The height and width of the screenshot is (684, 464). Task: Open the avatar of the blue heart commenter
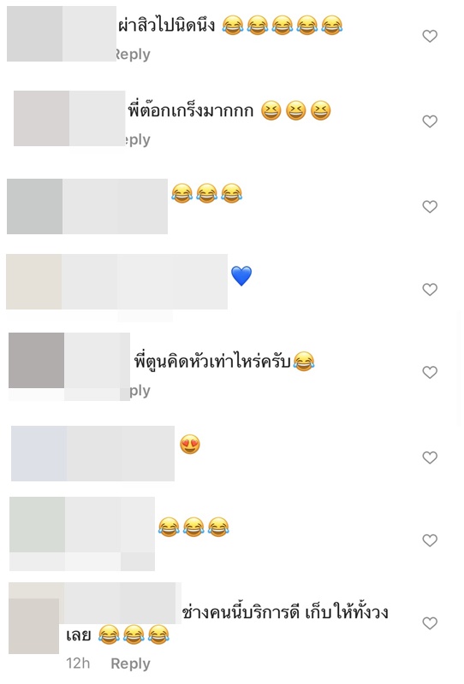(33, 282)
